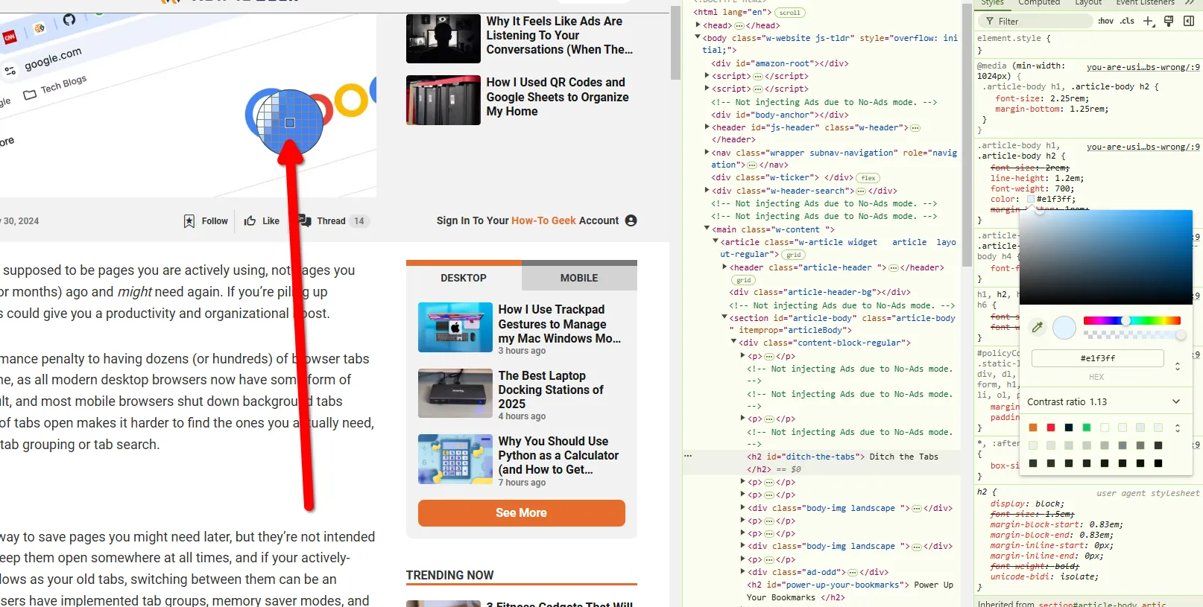Click the Like thumbs-up icon
Image resolution: width=1203 pixels, height=607 pixels.
(250, 221)
